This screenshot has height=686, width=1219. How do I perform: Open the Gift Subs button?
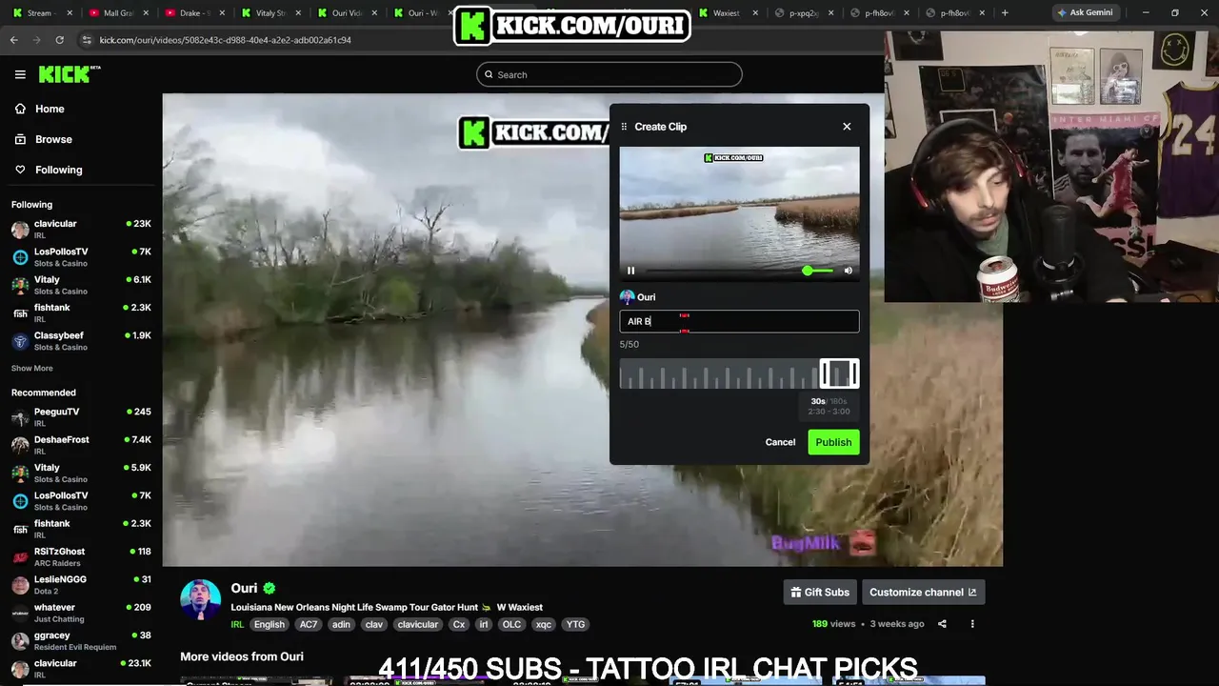(820, 592)
